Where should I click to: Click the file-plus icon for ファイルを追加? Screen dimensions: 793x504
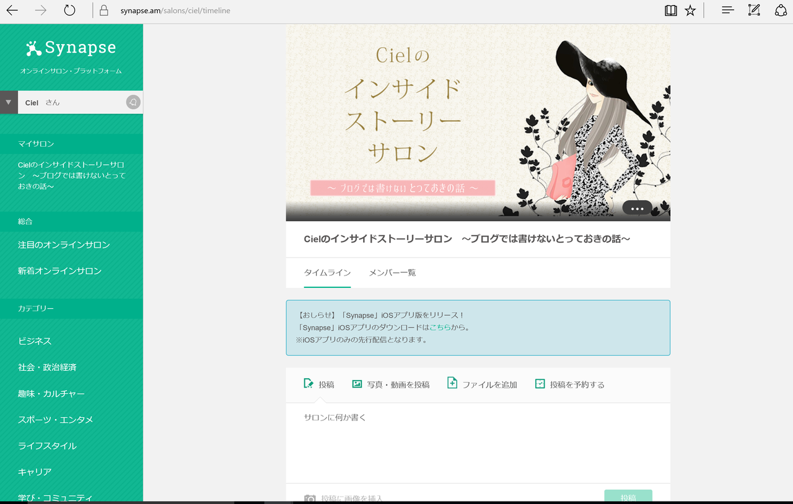coord(452,383)
